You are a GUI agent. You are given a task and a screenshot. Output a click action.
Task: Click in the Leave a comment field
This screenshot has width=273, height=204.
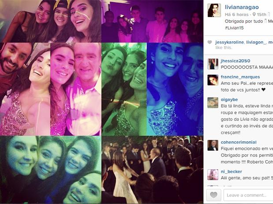coord(248,195)
